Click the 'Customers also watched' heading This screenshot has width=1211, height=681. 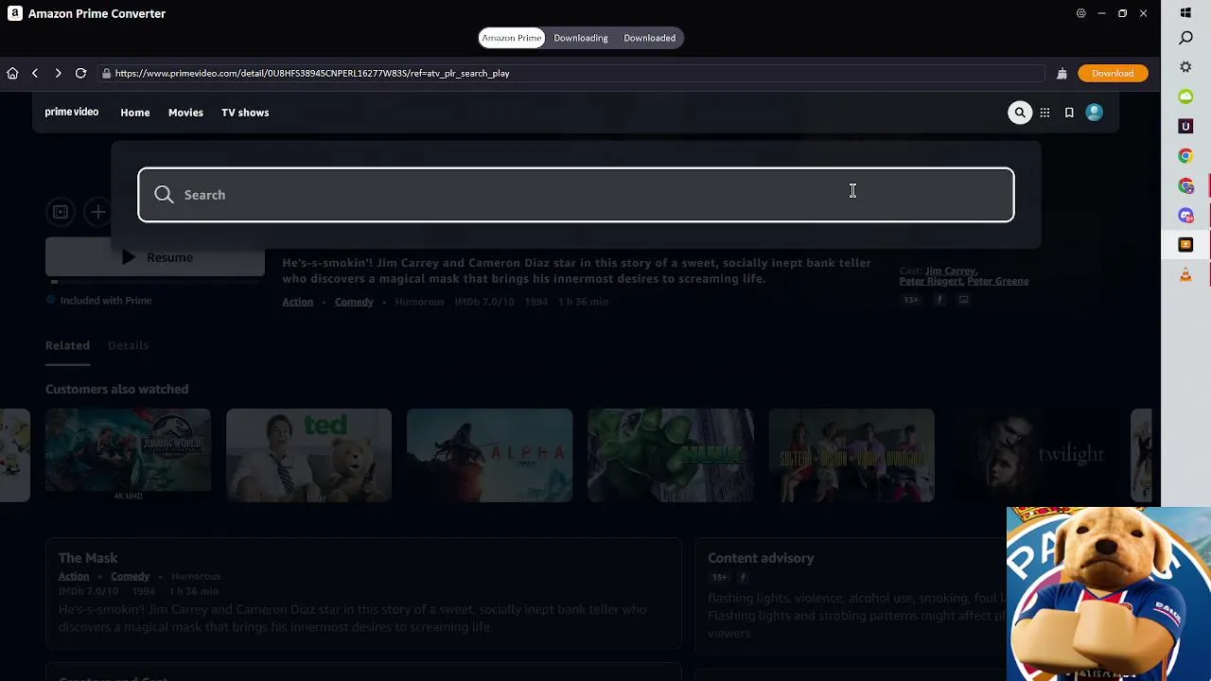coord(116,389)
